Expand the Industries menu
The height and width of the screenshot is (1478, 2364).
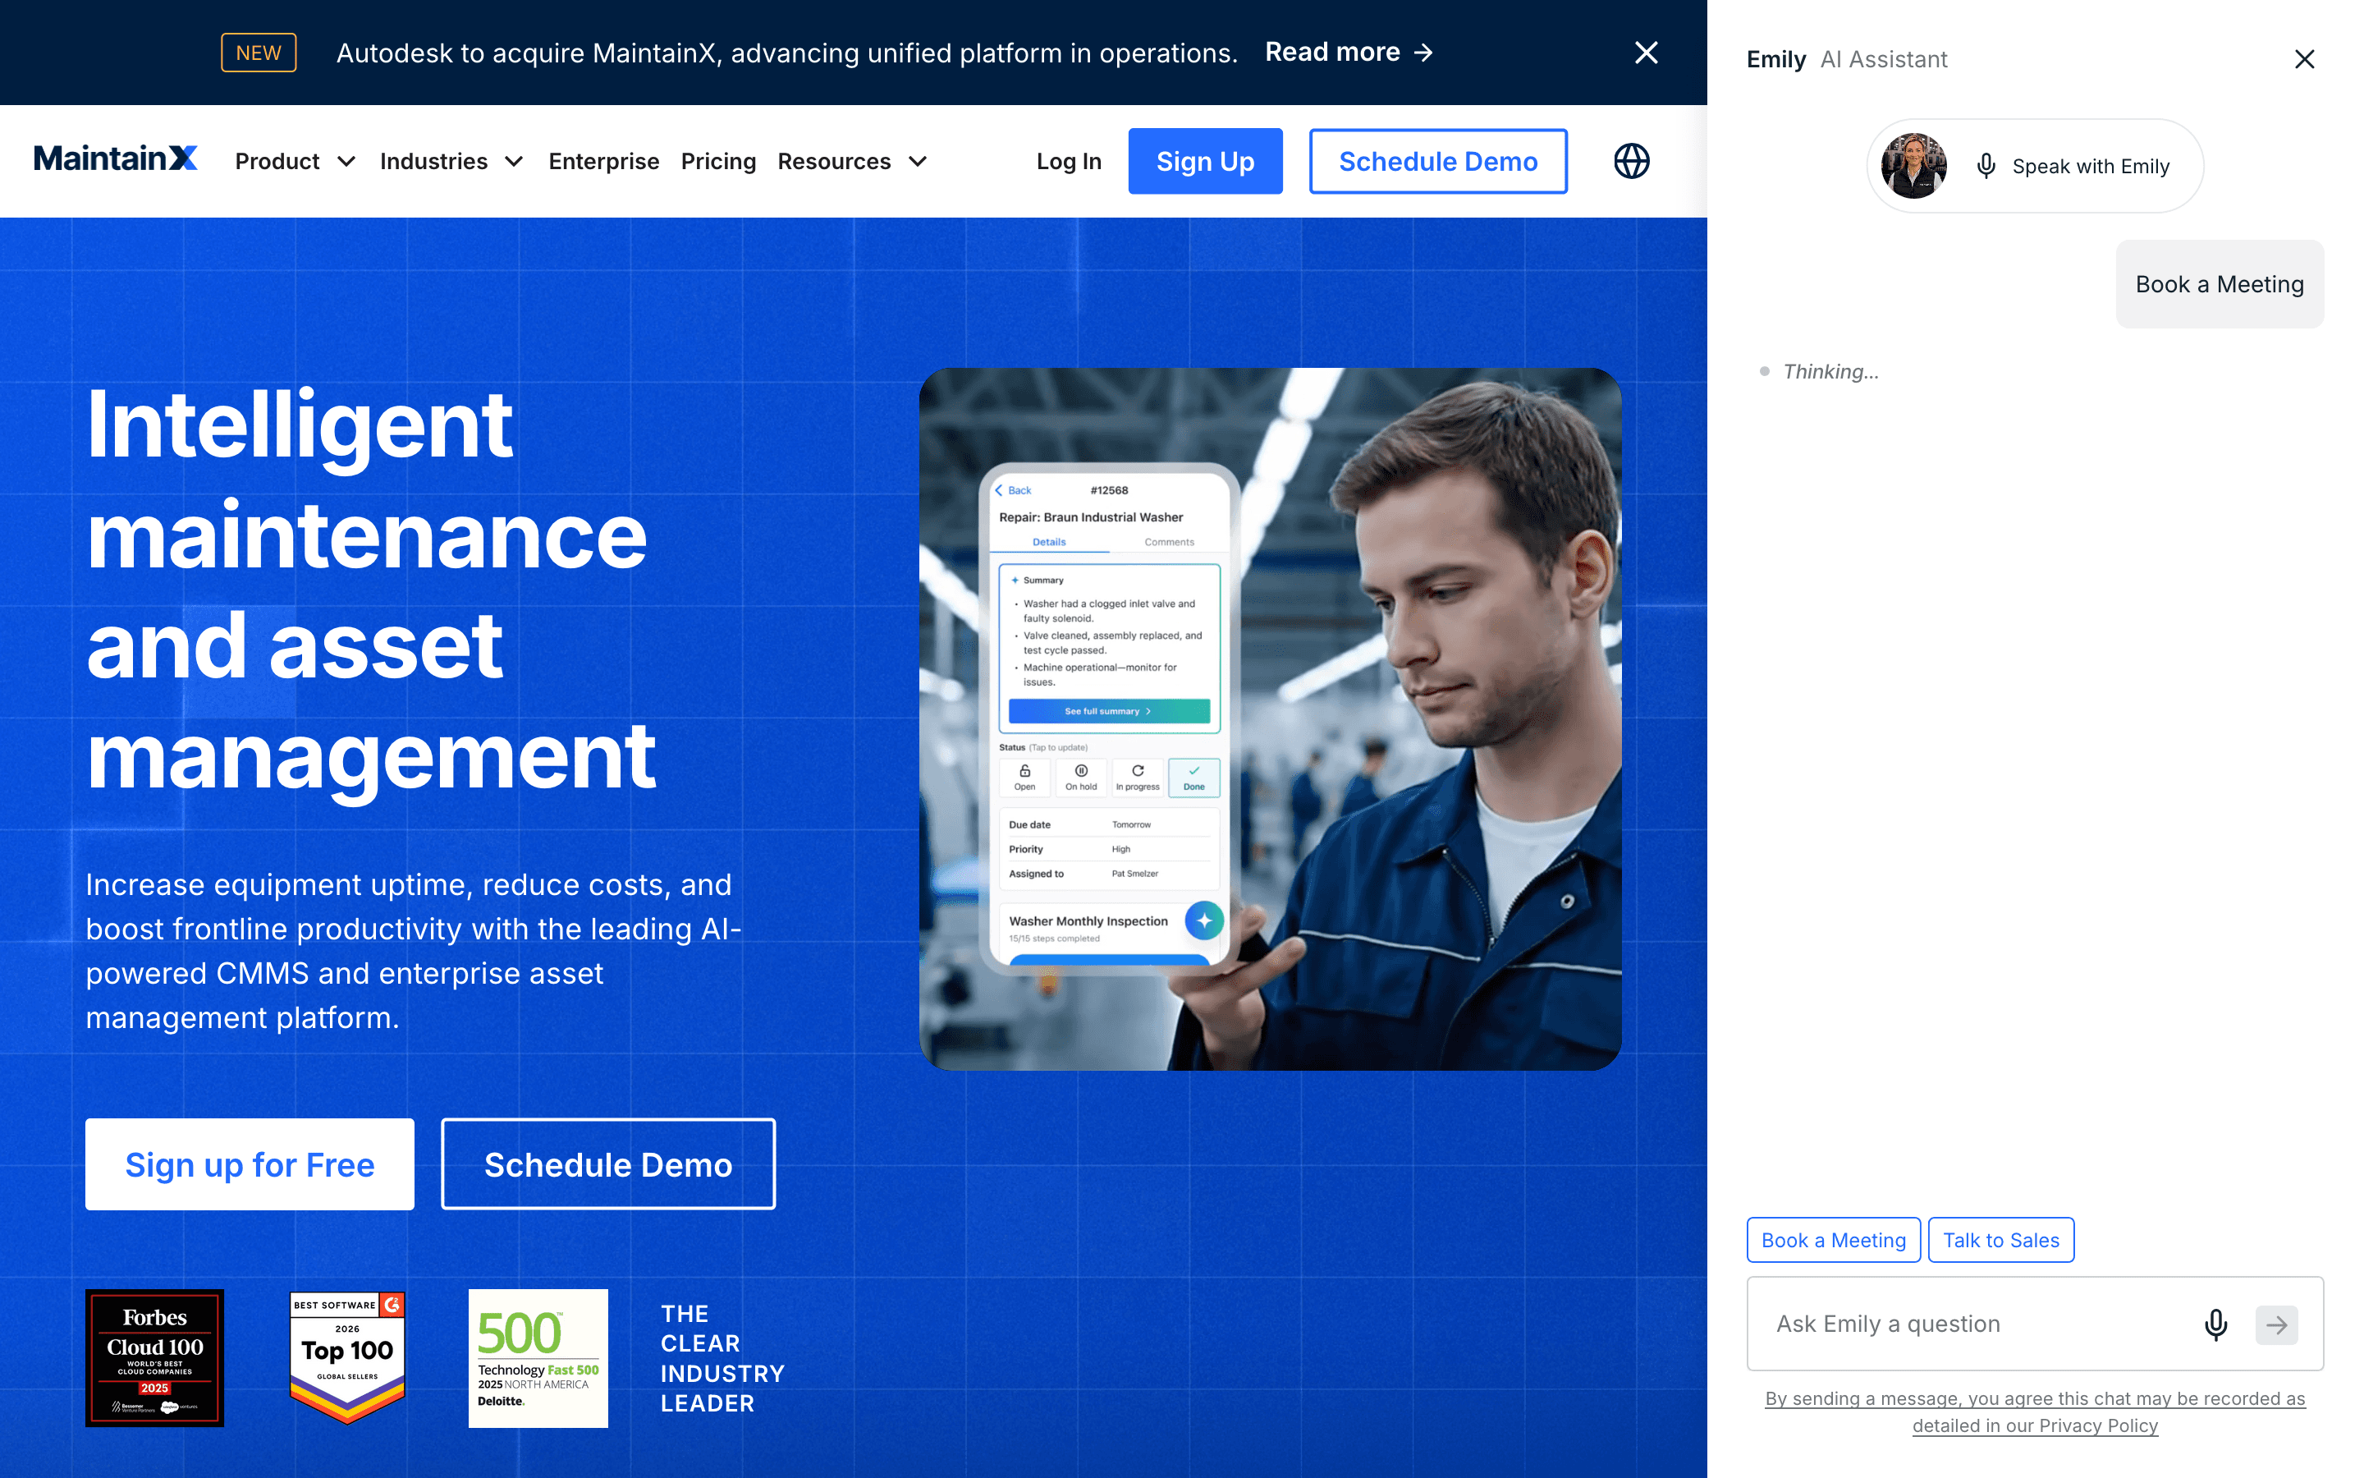451,161
